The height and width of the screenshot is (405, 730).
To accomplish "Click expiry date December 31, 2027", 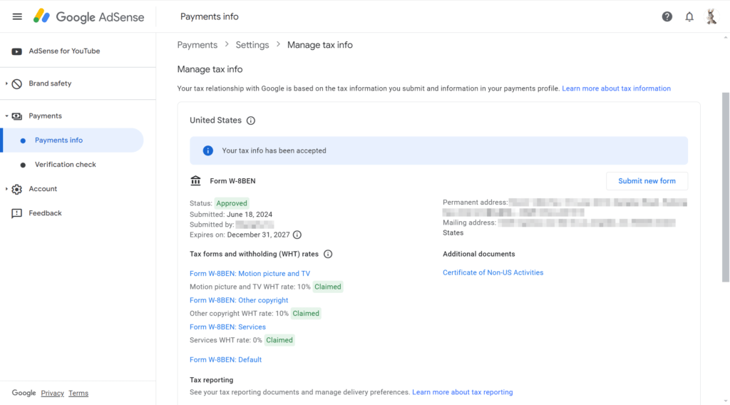I will click(258, 235).
